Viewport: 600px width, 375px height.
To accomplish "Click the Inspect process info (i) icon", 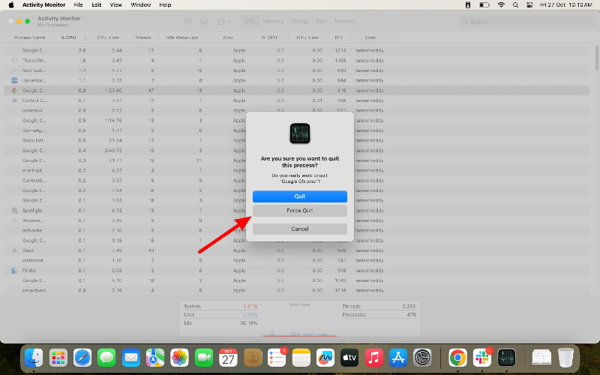I will tap(203, 22).
